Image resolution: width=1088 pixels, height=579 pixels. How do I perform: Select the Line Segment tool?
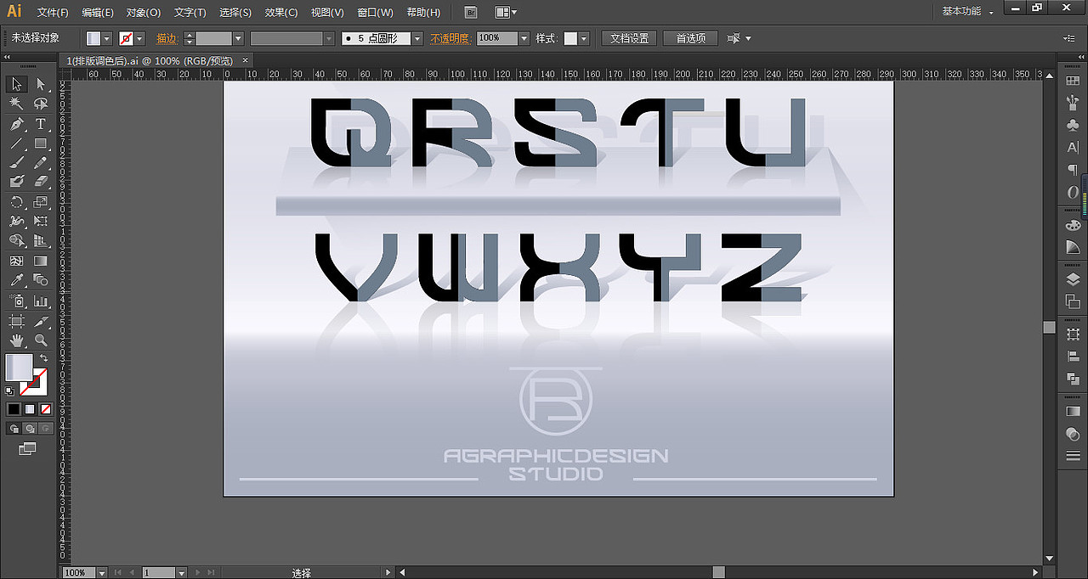16,143
